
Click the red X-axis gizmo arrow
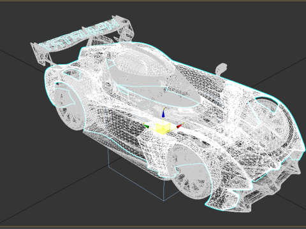[x=180, y=126]
